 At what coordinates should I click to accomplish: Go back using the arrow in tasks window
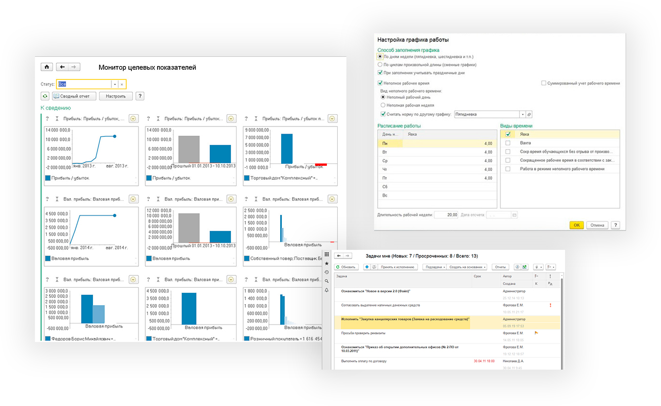pos(339,255)
